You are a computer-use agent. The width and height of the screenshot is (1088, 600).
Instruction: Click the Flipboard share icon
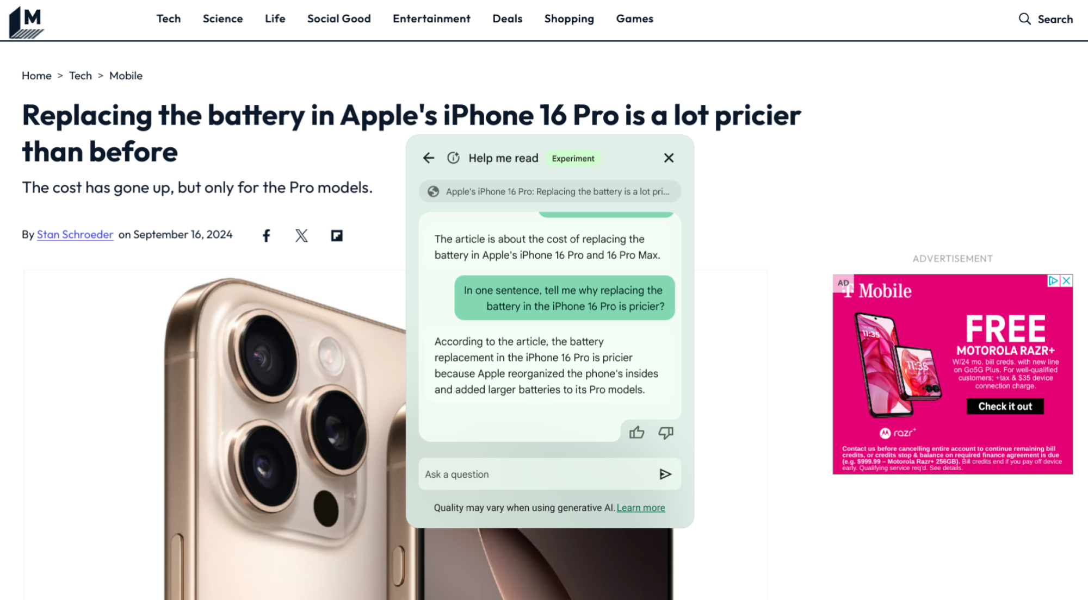[337, 236]
